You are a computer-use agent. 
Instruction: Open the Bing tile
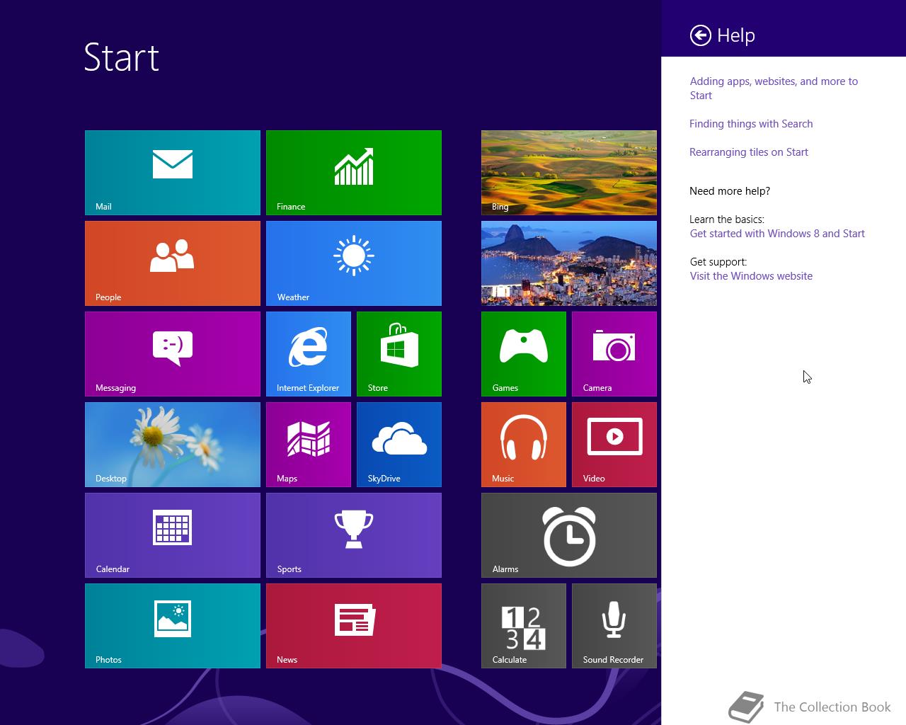[569, 173]
